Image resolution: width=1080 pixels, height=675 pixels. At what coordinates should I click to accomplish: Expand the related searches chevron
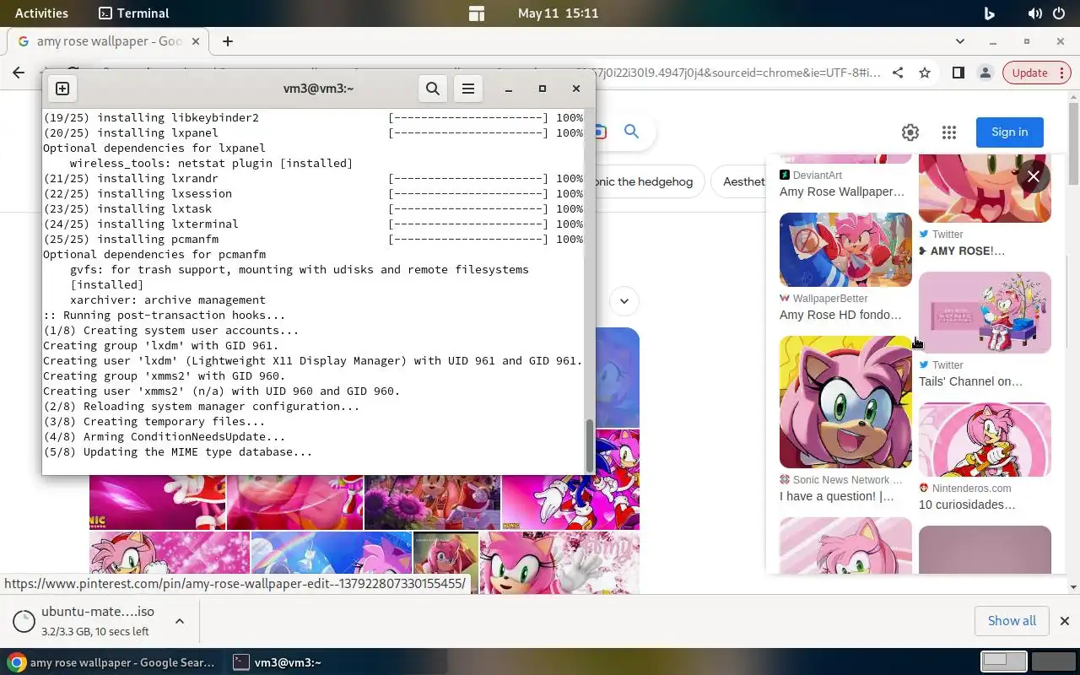coord(624,300)
